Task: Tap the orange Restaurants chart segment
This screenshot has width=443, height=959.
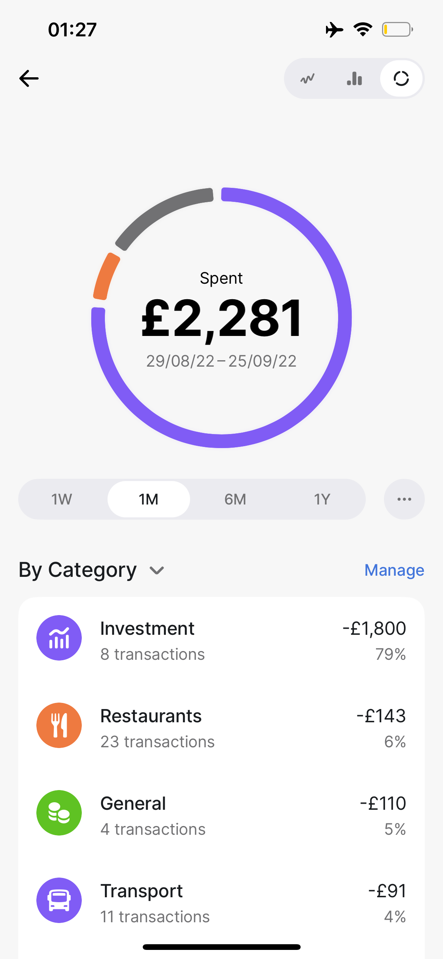Action: [106, 276]
